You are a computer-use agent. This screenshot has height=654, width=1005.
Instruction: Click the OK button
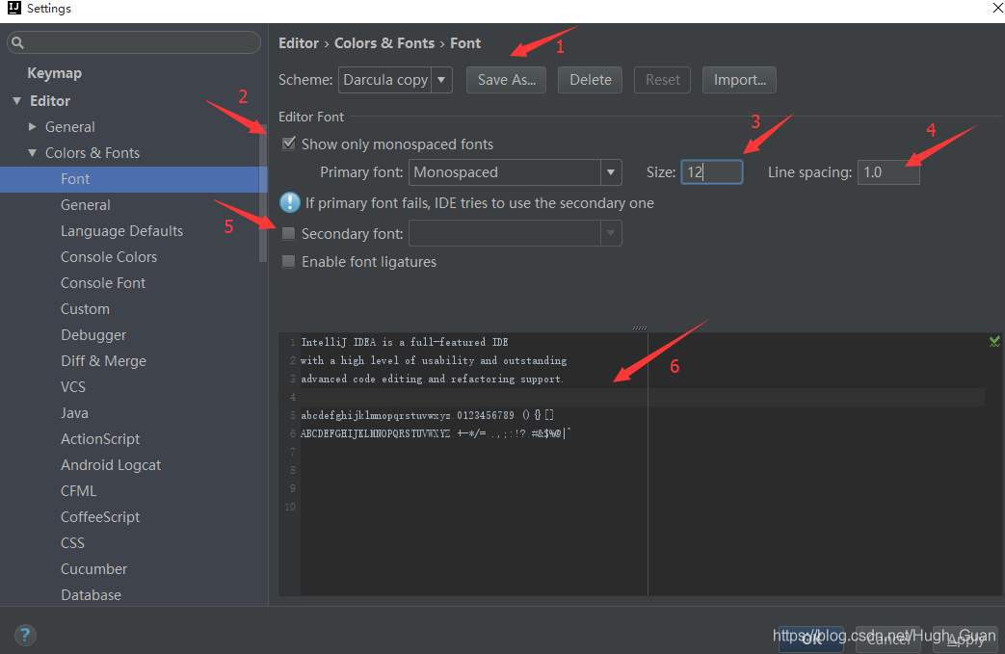coord(811,640)
